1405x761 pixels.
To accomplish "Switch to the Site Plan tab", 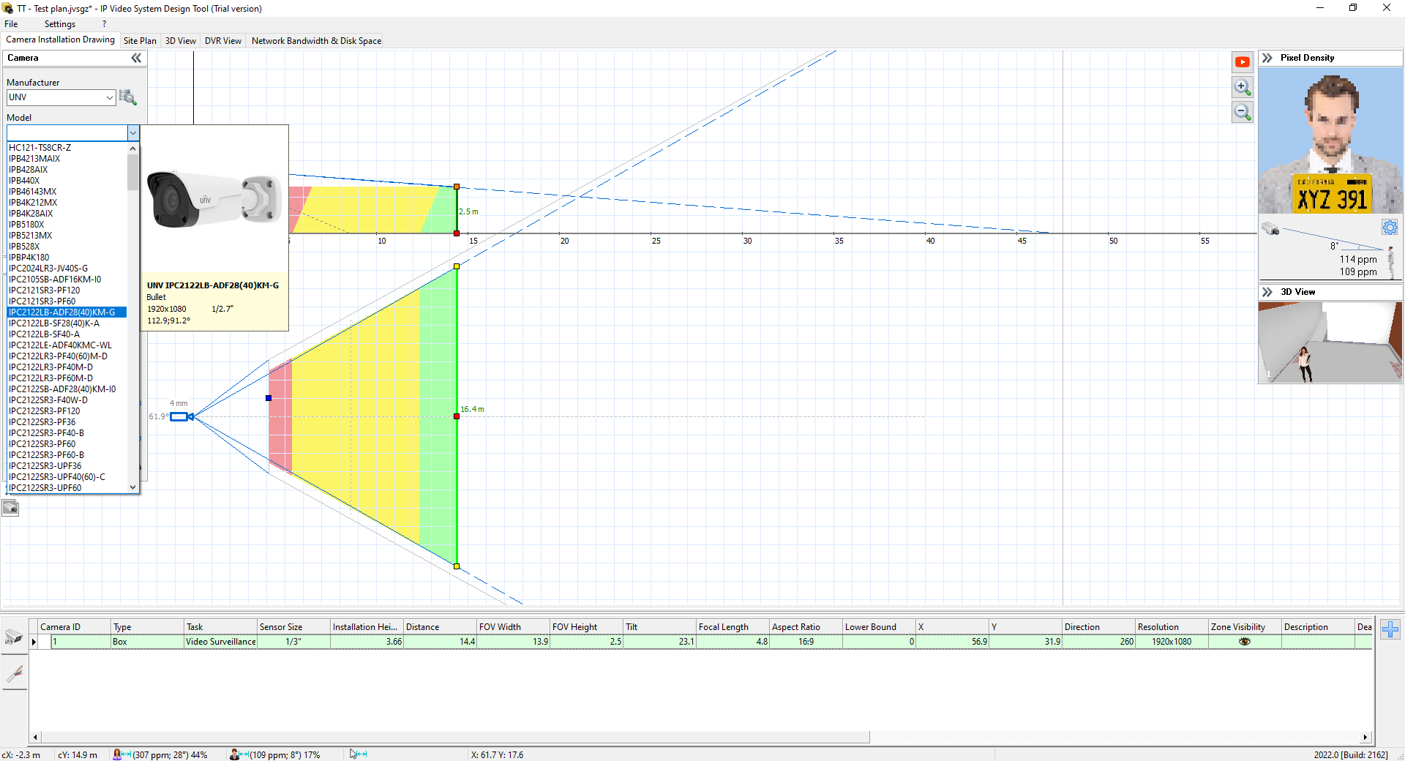I will (x=140, y=41).
